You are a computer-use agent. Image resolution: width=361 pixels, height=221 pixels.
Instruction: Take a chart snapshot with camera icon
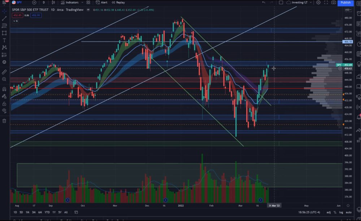click(334, 3)
